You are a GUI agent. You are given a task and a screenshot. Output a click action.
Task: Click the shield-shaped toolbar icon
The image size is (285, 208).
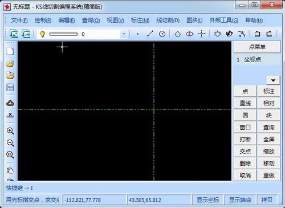point(218,34)
